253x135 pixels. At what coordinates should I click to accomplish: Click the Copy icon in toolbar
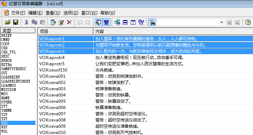coord(34,22)
